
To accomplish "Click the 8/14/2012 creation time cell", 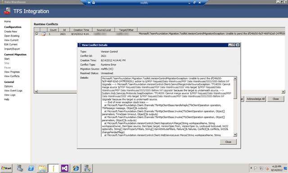I will point(81,34).
